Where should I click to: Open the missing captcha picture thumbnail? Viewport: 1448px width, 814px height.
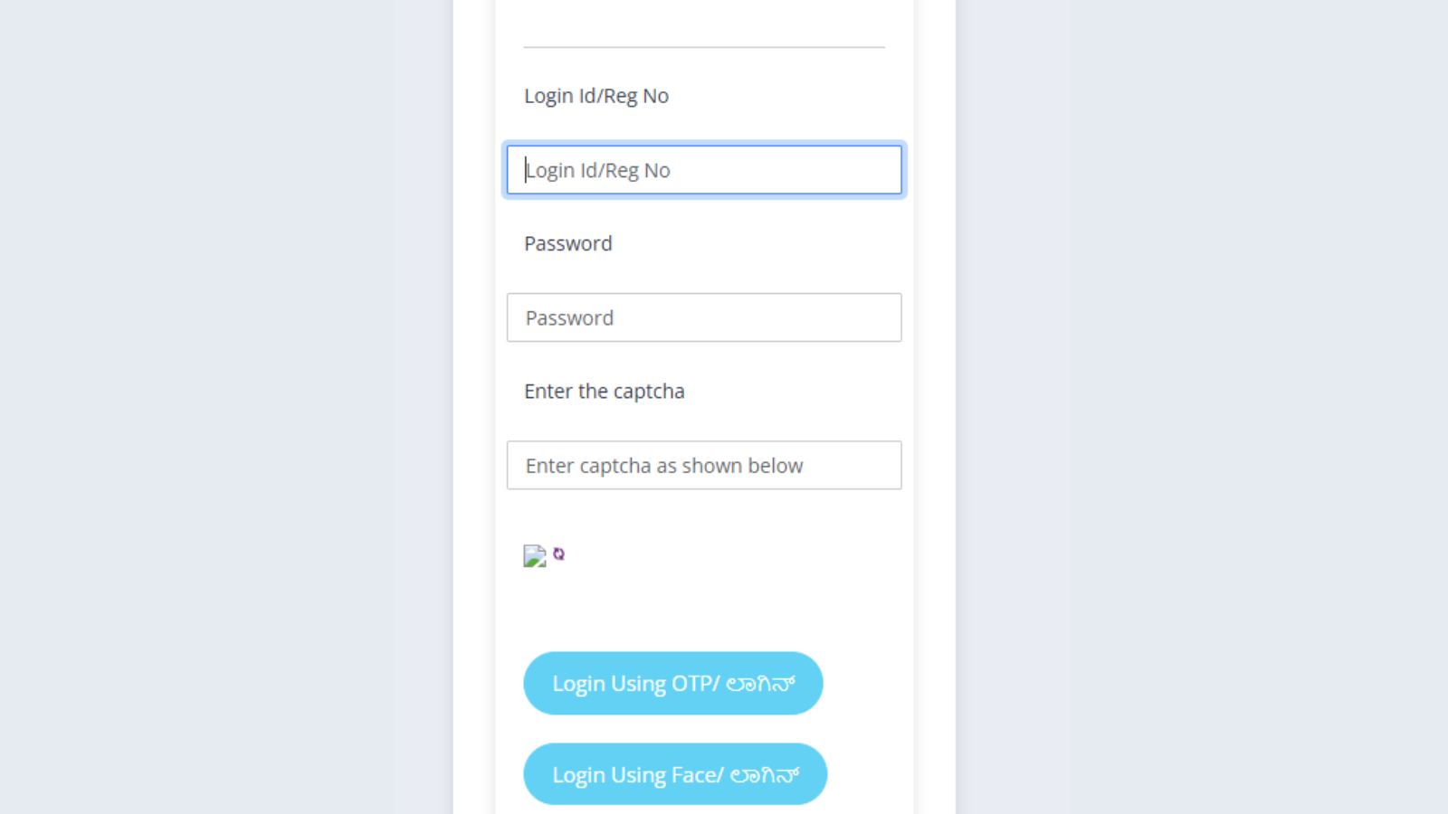tap(535, 556)
